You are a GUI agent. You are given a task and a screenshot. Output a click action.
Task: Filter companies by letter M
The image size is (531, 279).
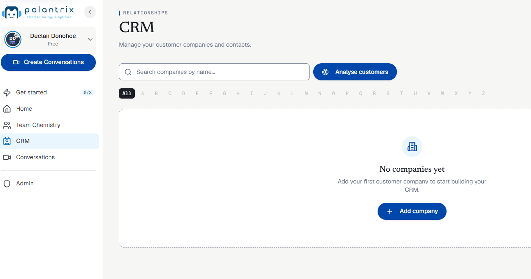click(306, 94)
